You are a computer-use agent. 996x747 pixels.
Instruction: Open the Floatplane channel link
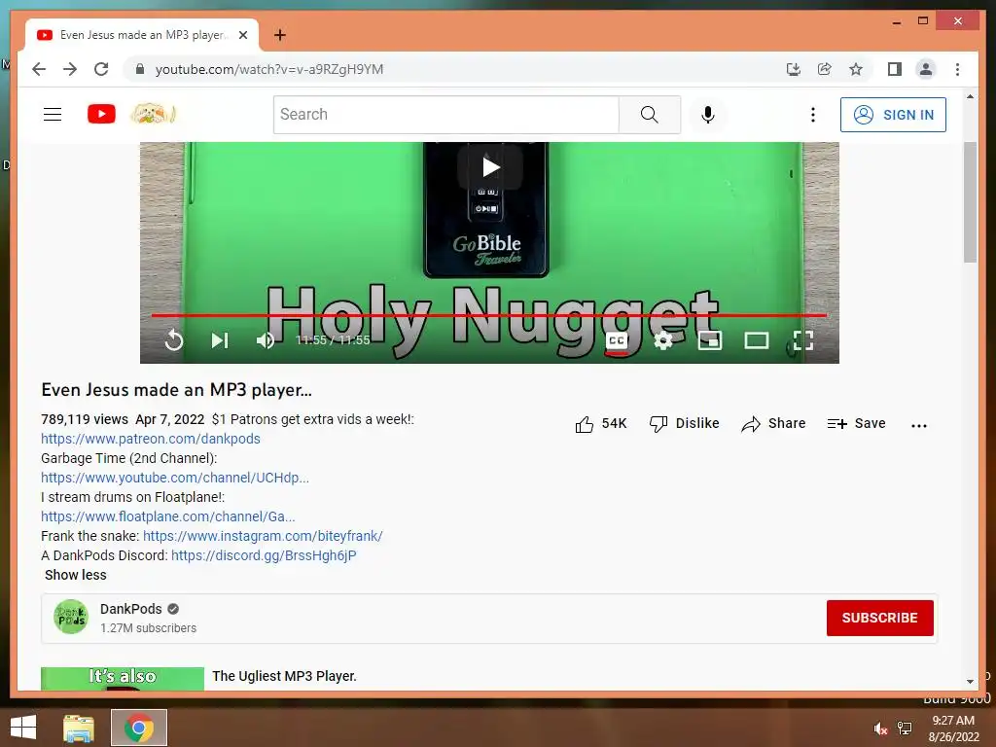pos(167,516)
